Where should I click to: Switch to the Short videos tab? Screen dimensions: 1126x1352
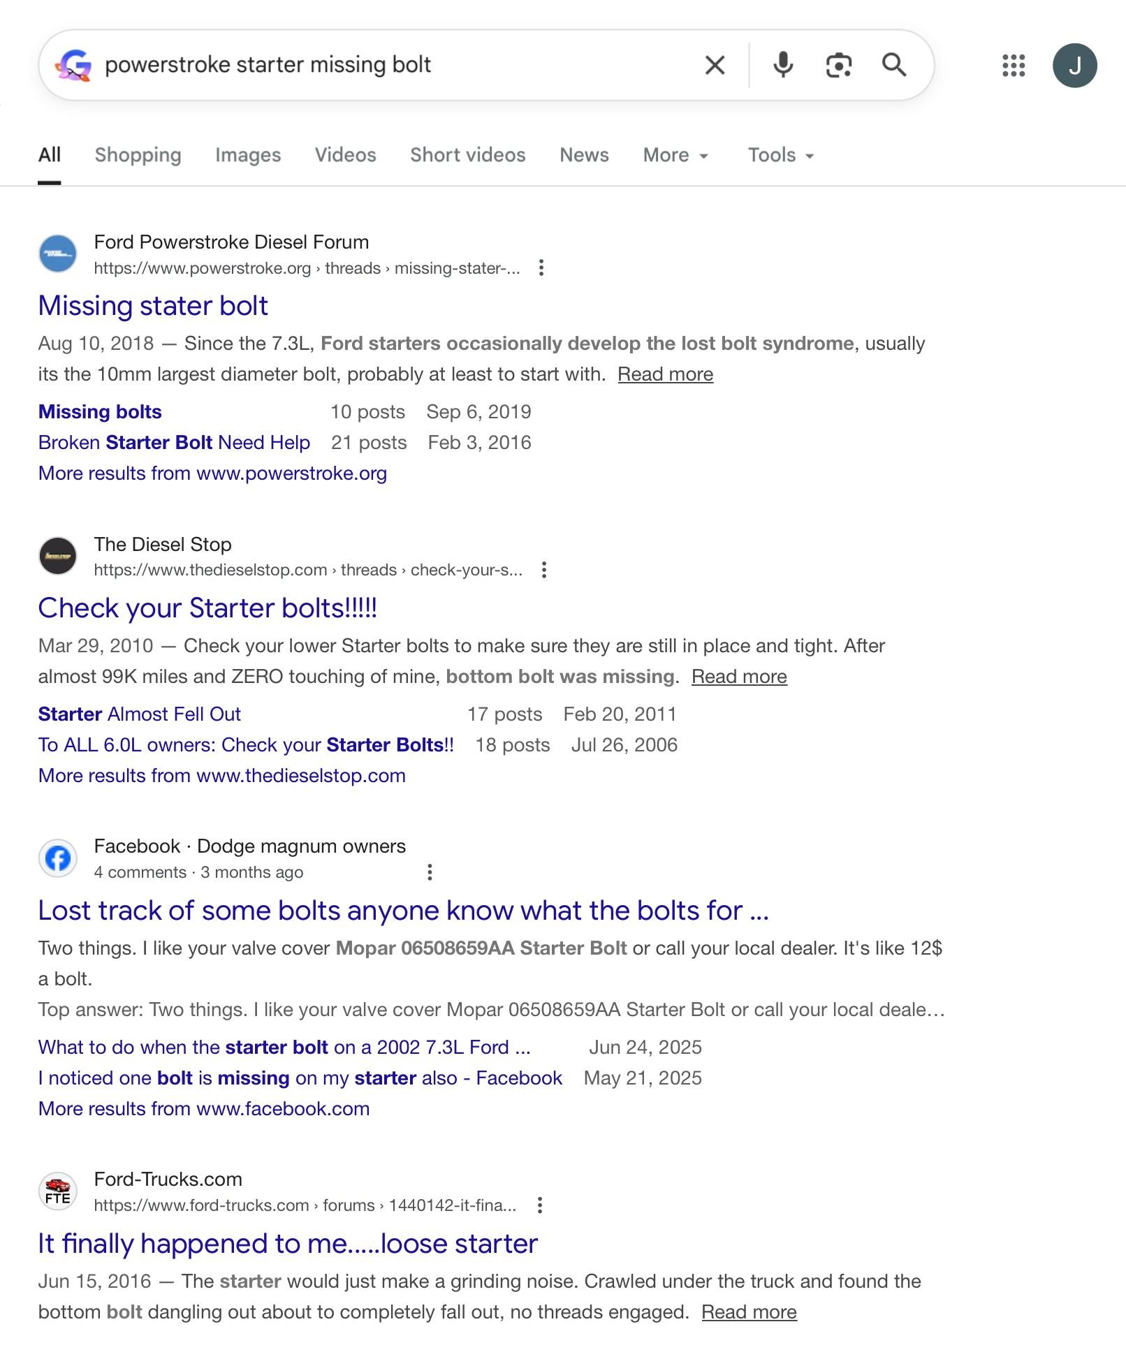tap(467, 155)
